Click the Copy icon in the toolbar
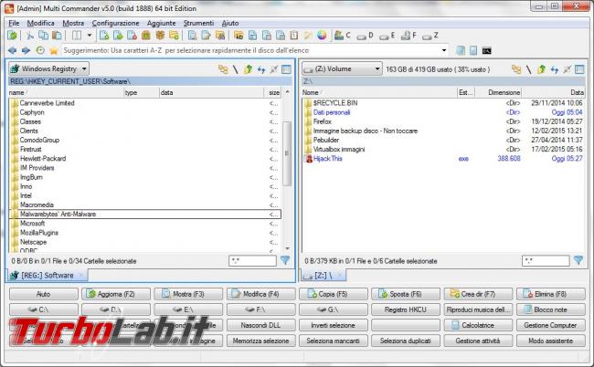The height and width of the screenshot is (367, 594). tap(43, 36)
